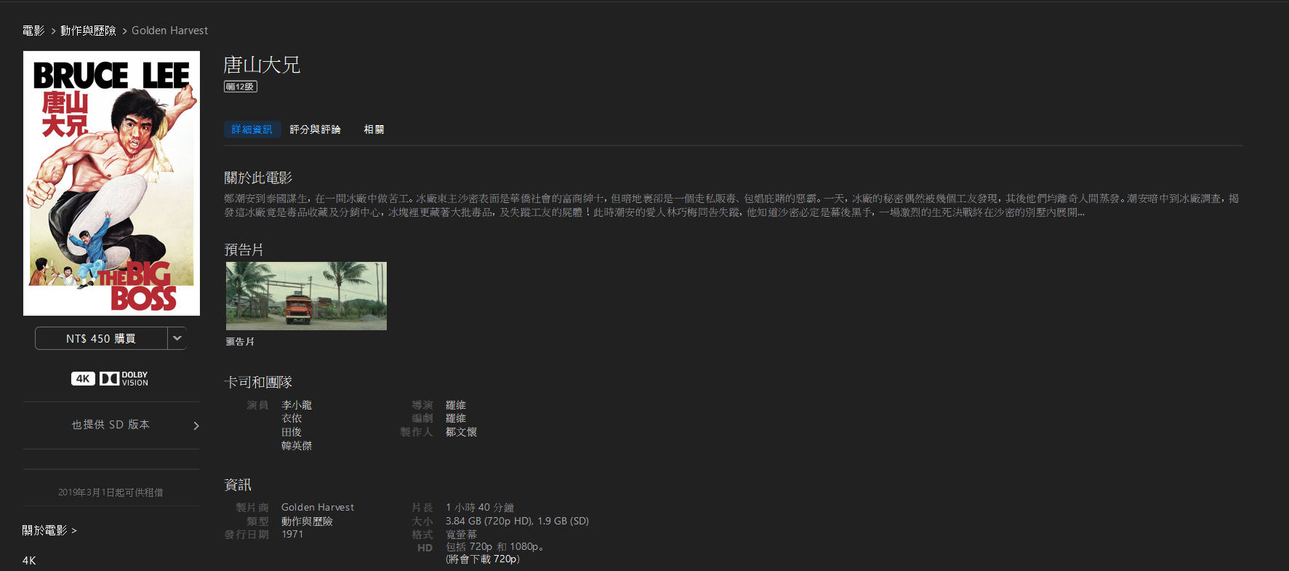Click the 4K heading in sidebar
Screen dimensions: 1289x571
[29, 561]
